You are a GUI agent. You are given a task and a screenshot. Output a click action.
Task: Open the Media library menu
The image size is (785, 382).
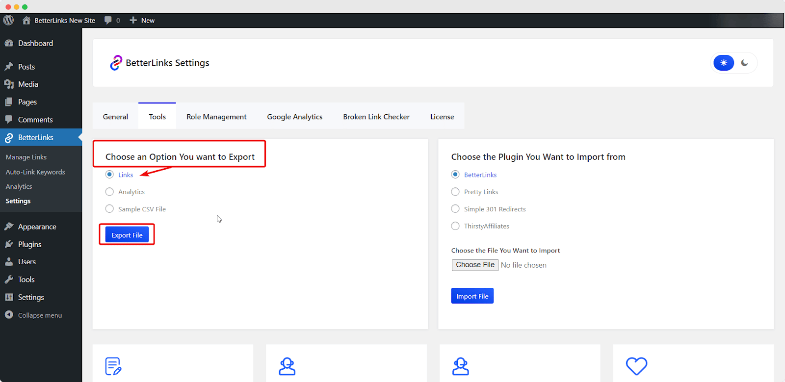[41, 84]
